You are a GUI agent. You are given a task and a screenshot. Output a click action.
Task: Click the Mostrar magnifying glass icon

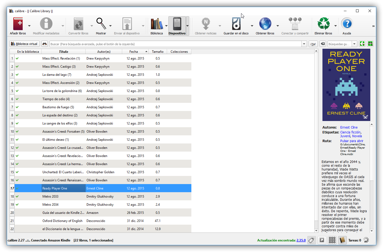(x=101, y=24)
